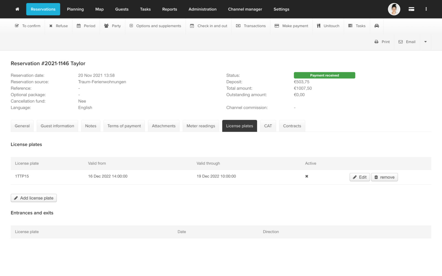The height and width of the screenshot is (276, 442).
Task: Open the car icon in toolbar
Action: coord(377,26)
